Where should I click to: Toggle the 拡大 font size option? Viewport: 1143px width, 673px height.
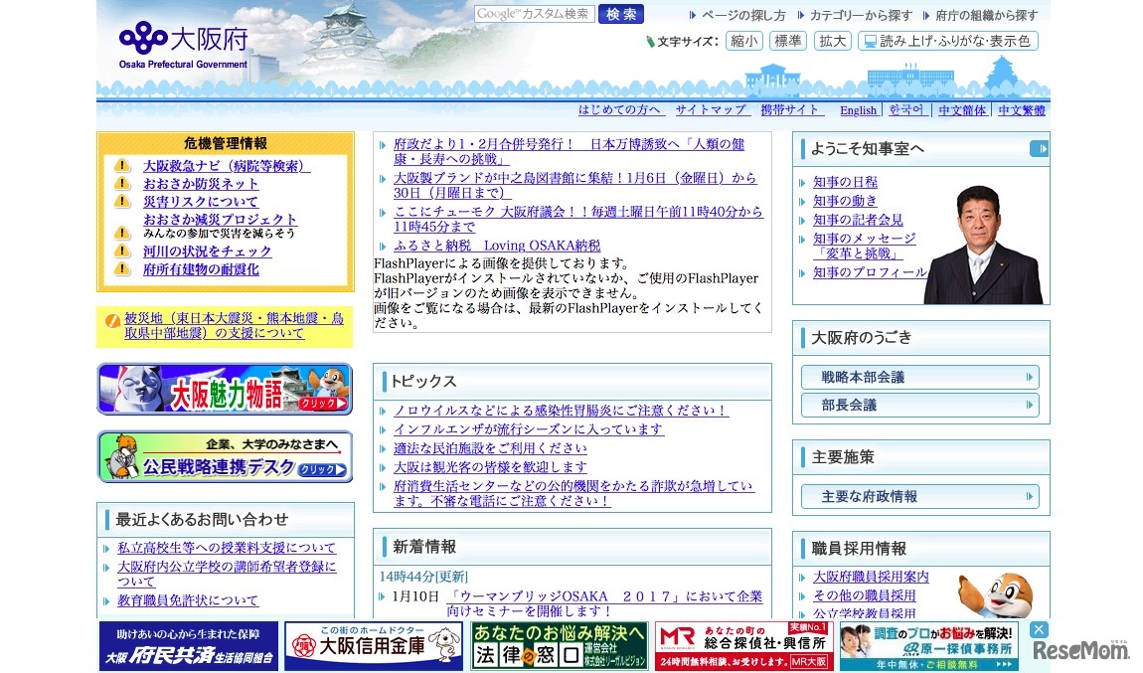[x=832, y=40]
